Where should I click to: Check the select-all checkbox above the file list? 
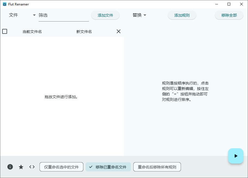pos(5,31)
